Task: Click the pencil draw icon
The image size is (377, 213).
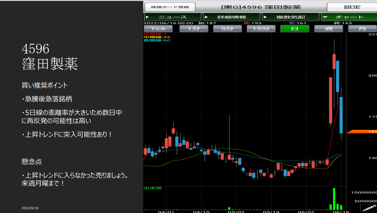Action: (x=369, y=208)
